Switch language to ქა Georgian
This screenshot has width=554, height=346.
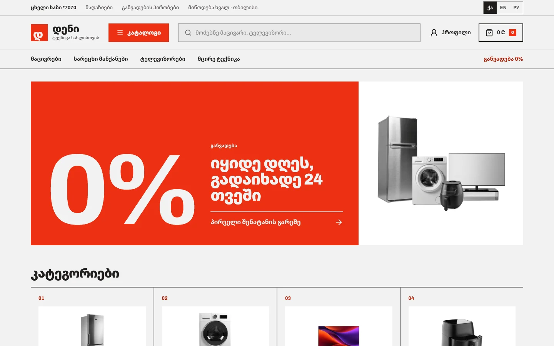(490, 8)
